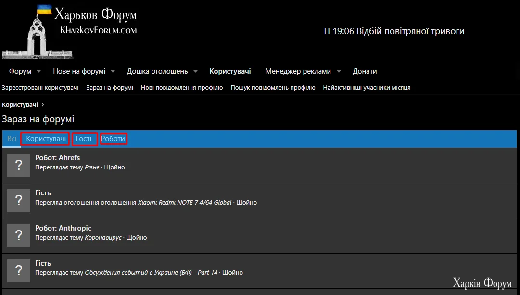Screen dimensions: 520x295
Task: Open the Донати navigation item
Action: click(x=365, y=71)
